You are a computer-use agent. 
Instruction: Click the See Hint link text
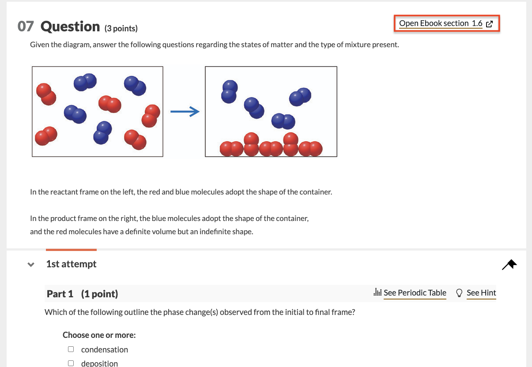click(x=481, y=293)
